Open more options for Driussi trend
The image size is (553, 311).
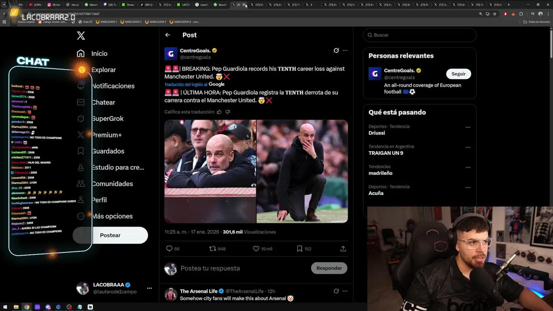(x=468, y=127)
